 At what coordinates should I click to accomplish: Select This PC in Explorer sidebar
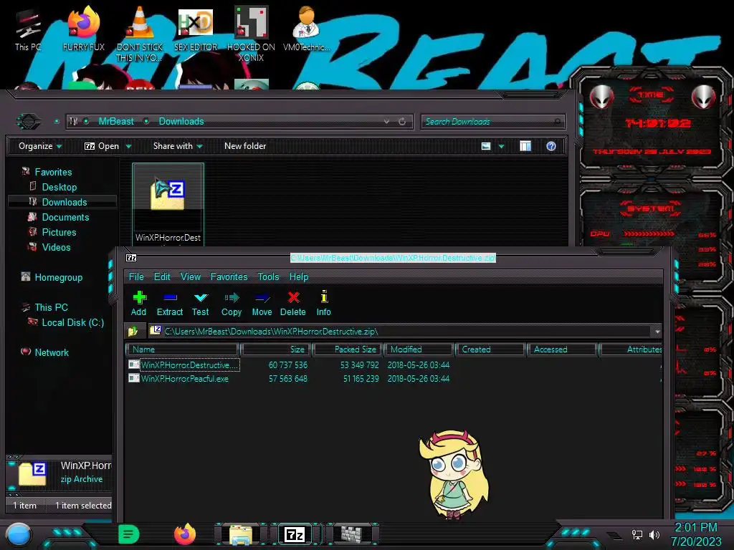pos(51,307)
